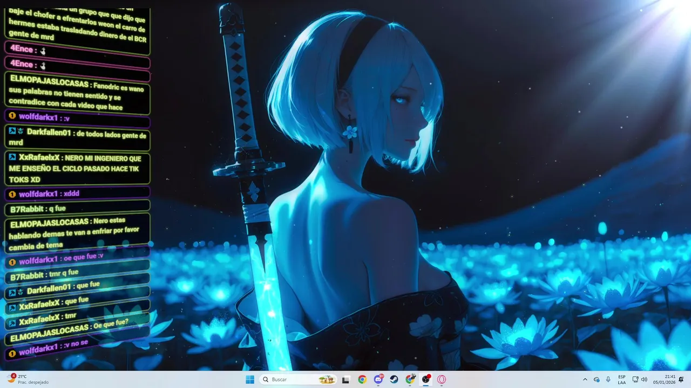Open the volume speaker tray icon
The image size is (691, 388).
point(644,379)
